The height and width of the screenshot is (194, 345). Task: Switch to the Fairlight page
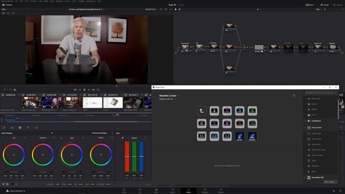click(x=205, y=190)
